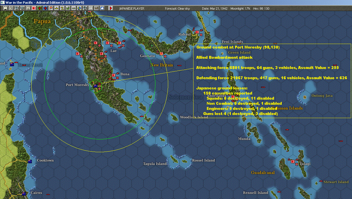Image resolution: width=352 pixels, height=199 pixels.
Task: Click the Rennell Island label
Action: pyautogui.click(x=256, y=192)
